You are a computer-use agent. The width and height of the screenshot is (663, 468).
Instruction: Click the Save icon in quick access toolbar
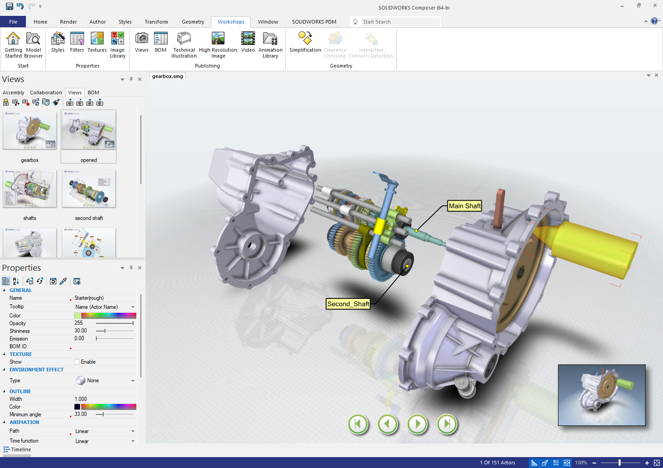(x=9, y=6)
